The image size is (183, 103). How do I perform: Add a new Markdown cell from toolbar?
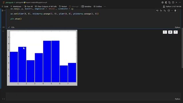tap(16, 6)
